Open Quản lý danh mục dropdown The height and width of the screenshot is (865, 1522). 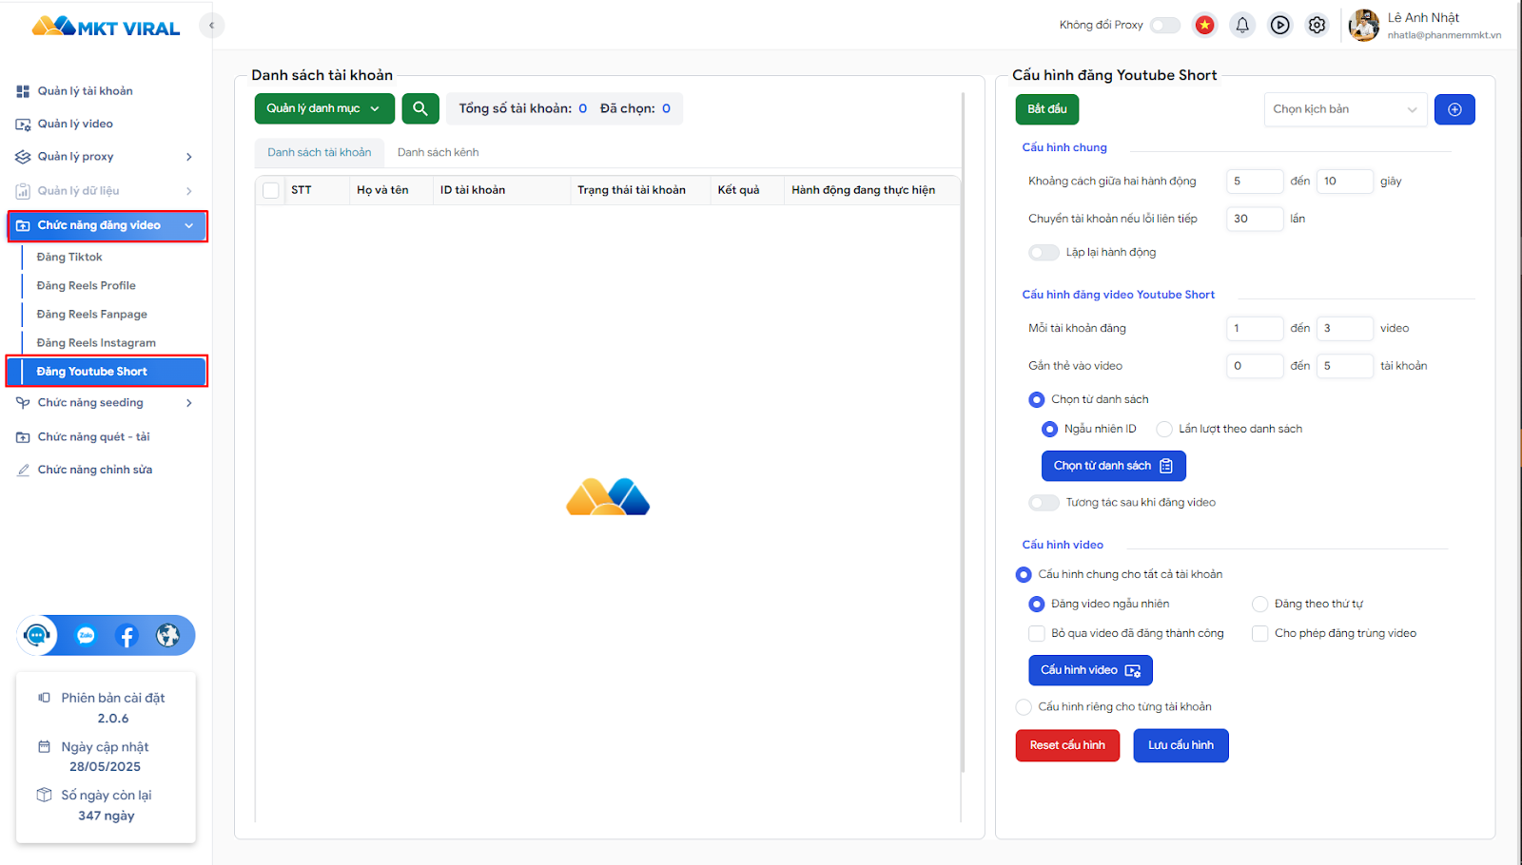click(x=324, y=108)
